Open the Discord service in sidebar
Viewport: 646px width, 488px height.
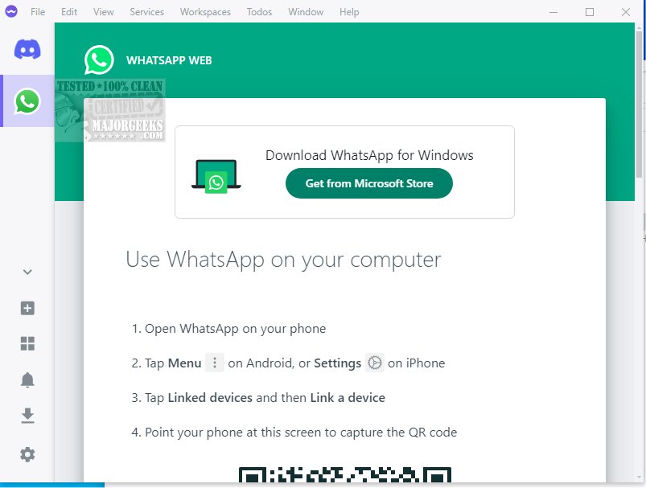[27, 49]
